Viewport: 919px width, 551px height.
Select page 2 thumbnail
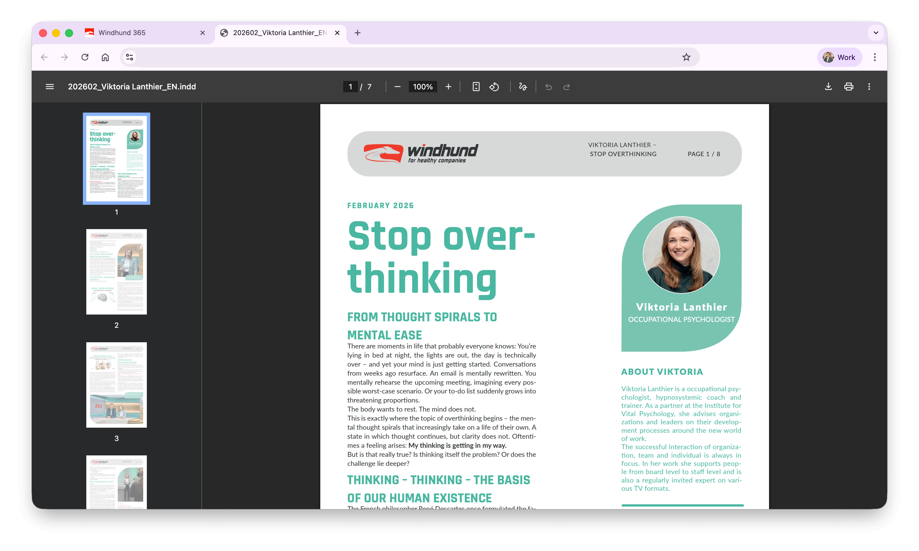(116, 272)
